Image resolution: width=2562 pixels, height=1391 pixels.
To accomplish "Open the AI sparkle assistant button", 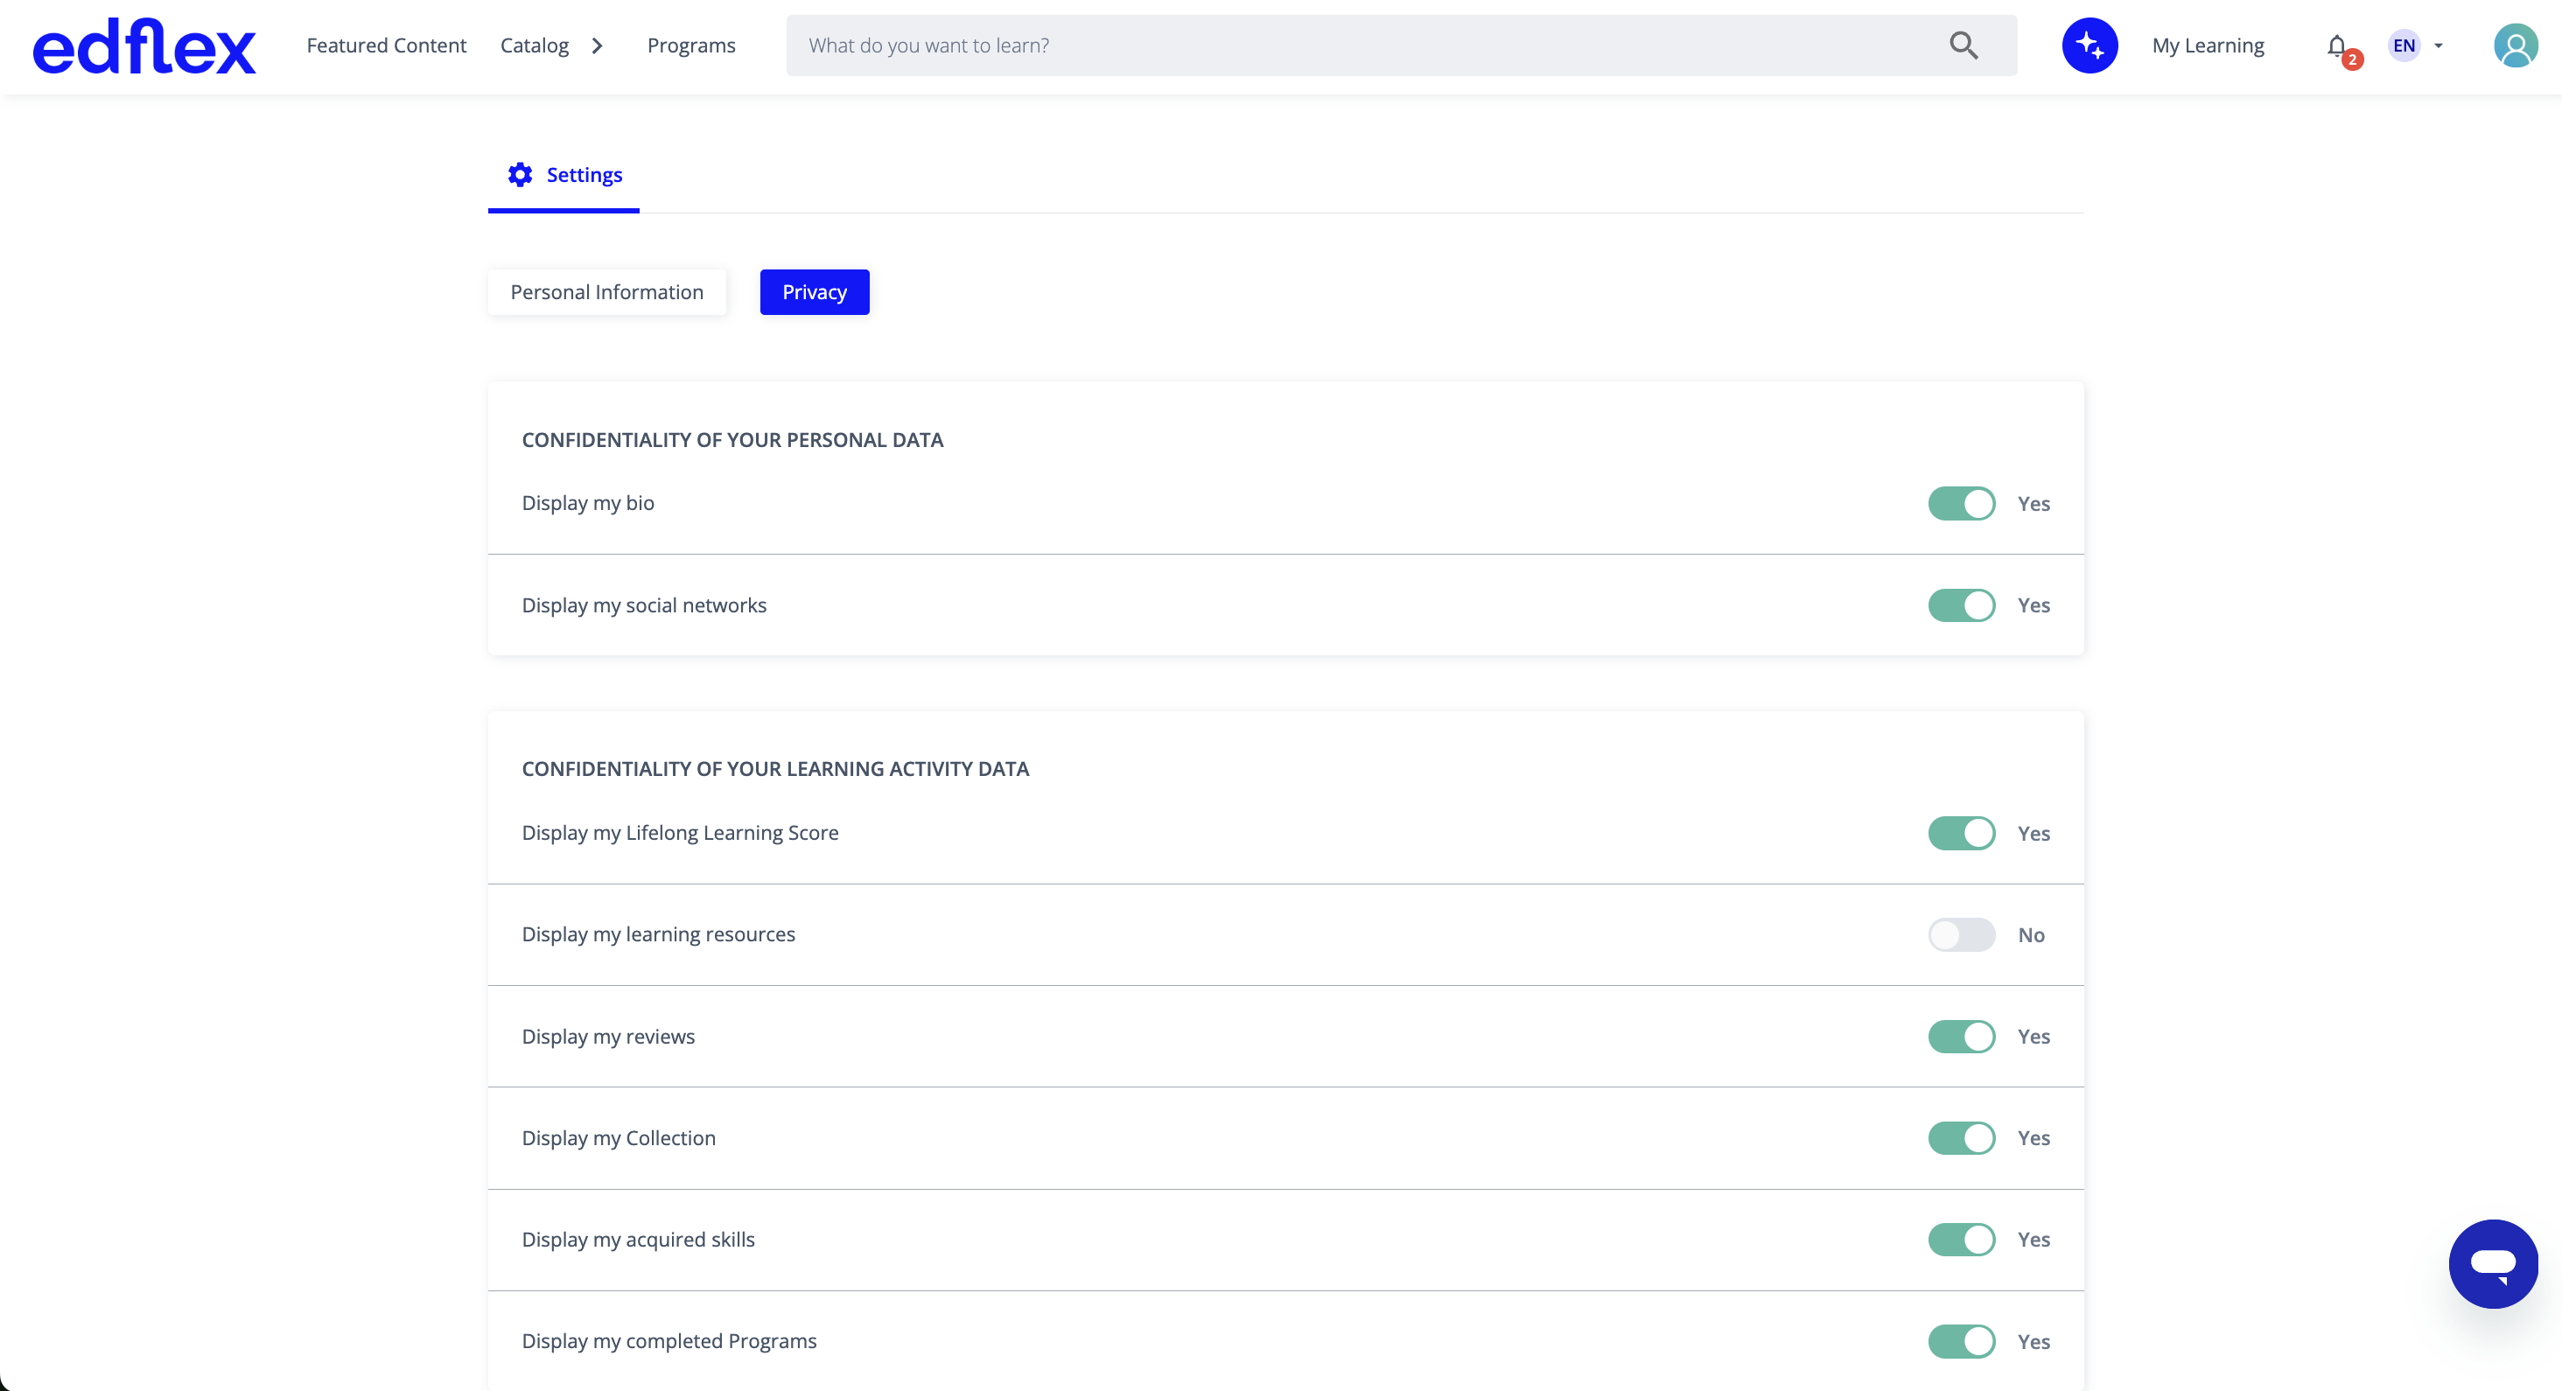I will click(x=2089, y=45).
